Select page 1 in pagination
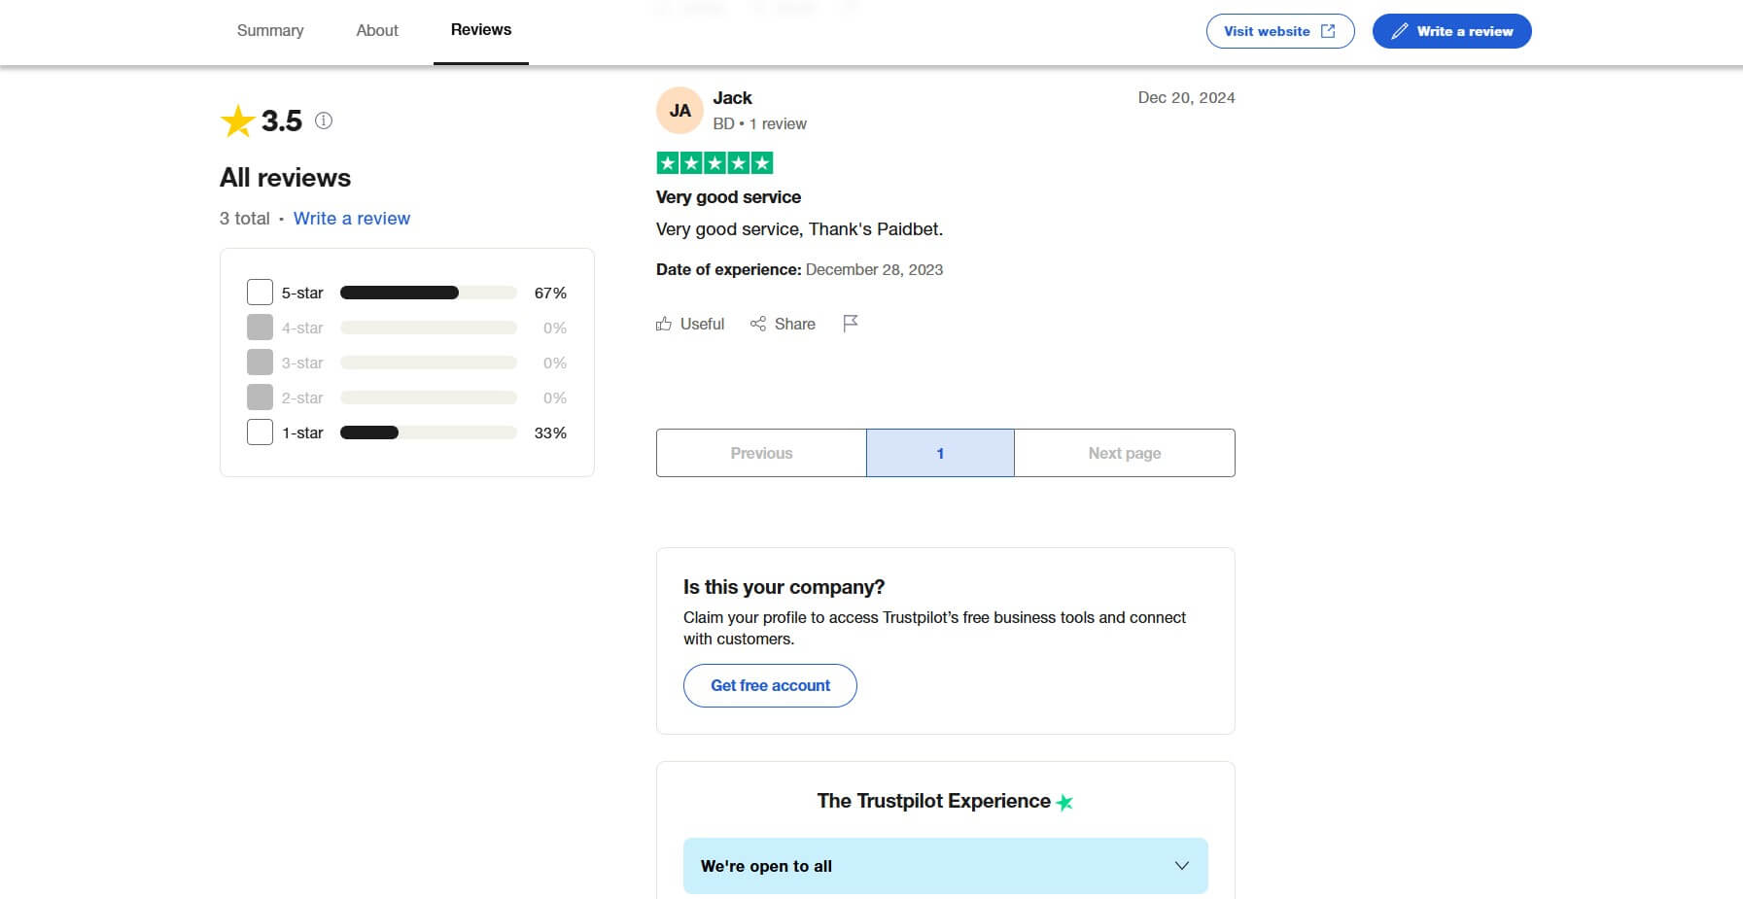 tap(940, 453)
